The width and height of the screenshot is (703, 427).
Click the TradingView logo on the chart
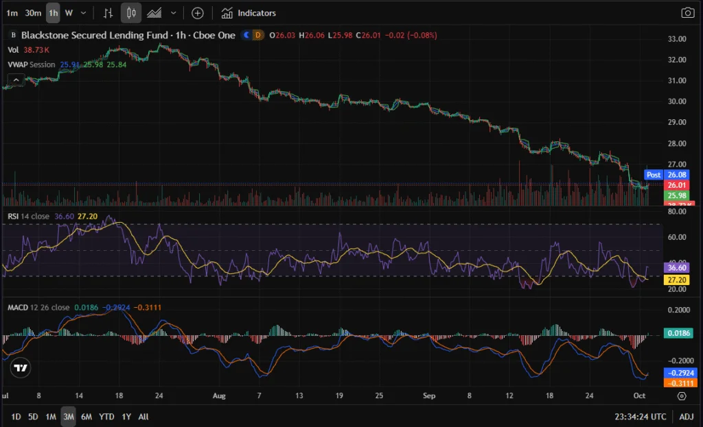21,368
